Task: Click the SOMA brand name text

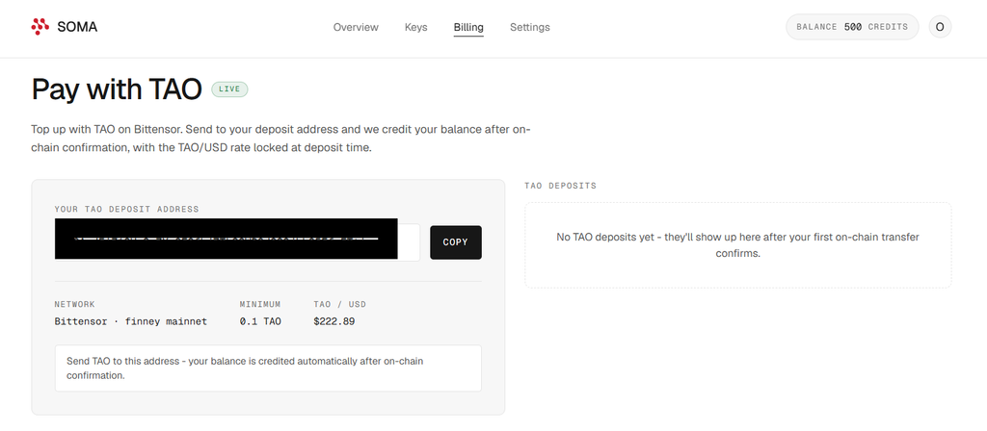Action: (77, 27)
